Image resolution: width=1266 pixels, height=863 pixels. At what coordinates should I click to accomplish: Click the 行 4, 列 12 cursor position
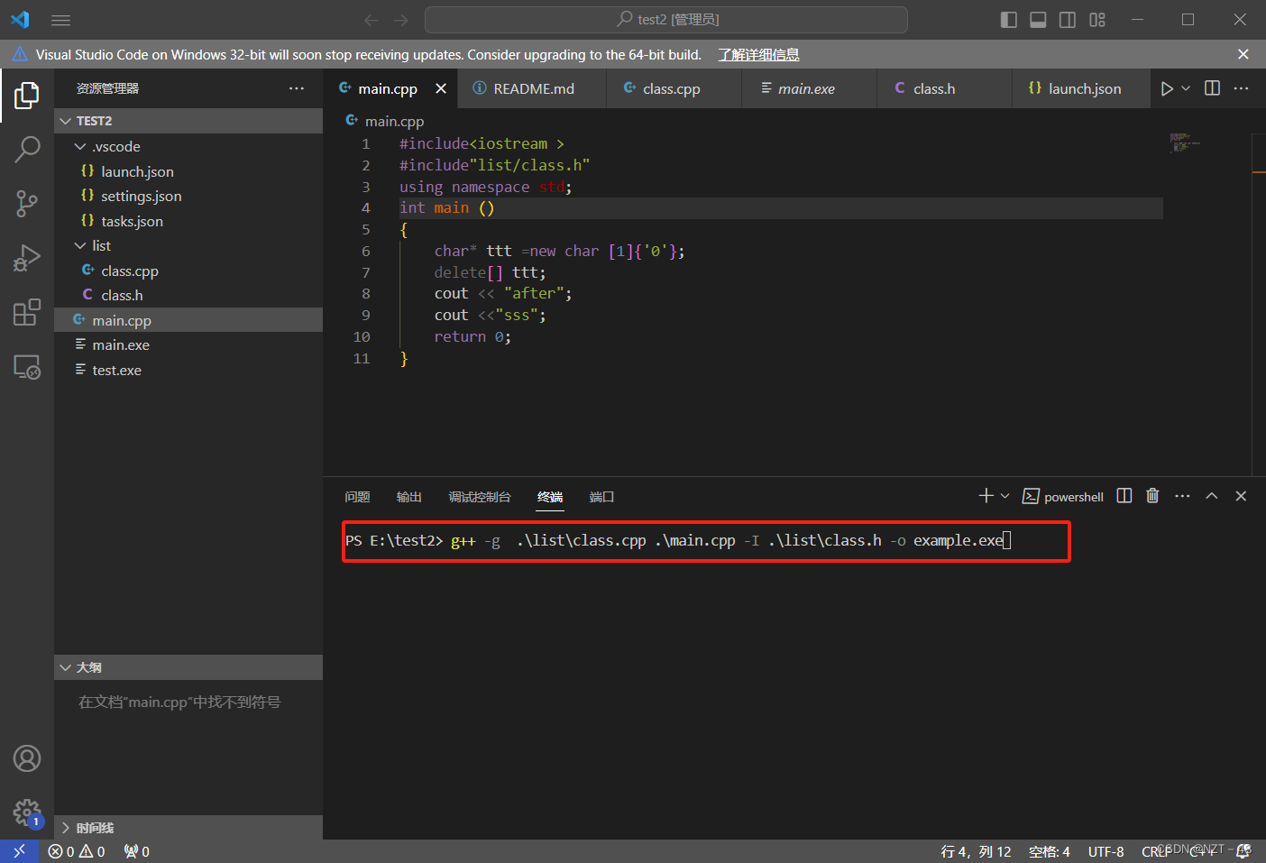[x=976, y=851]
